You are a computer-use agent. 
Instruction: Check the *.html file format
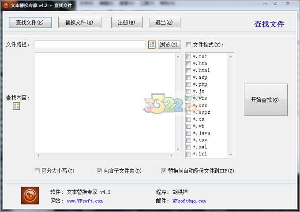tap(188, 71)
